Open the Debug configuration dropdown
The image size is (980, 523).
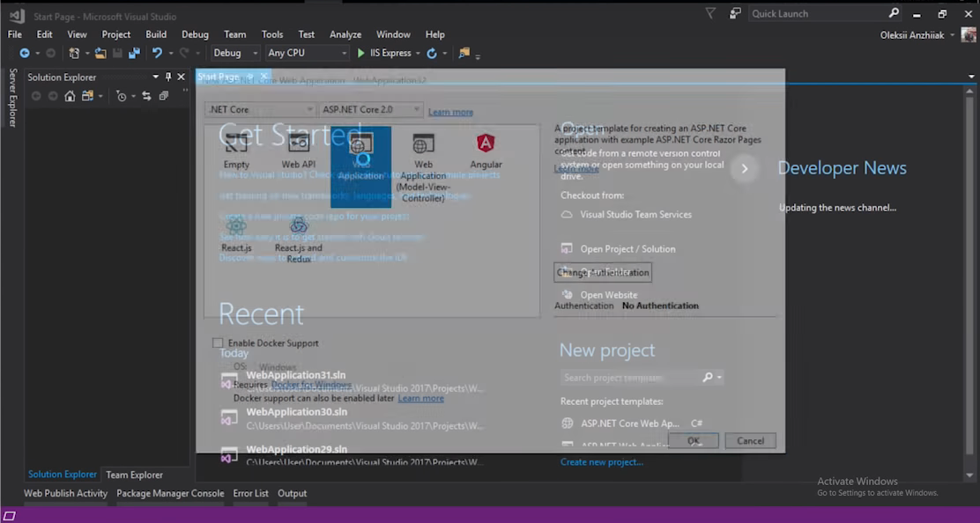pos(234,53)
